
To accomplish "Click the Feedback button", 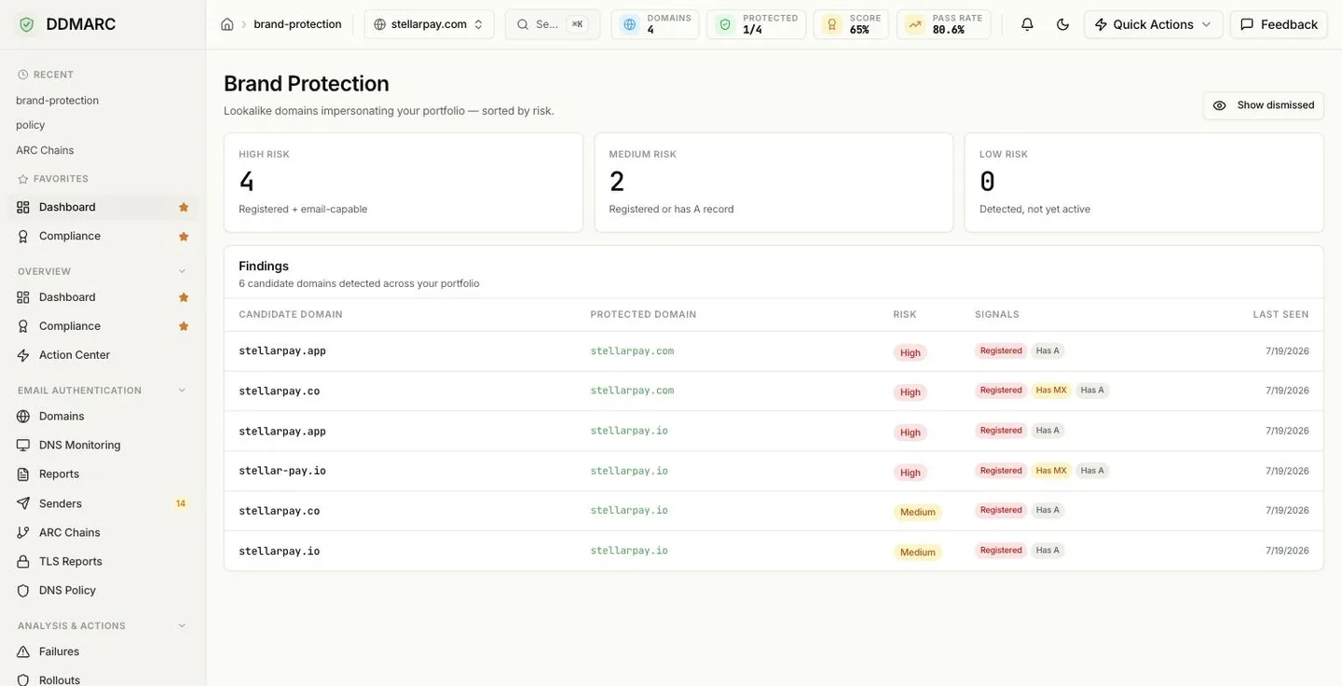I will point(1279,24).
